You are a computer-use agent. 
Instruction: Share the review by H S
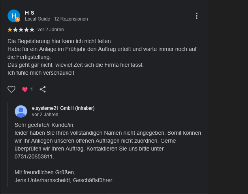(43, 89)
